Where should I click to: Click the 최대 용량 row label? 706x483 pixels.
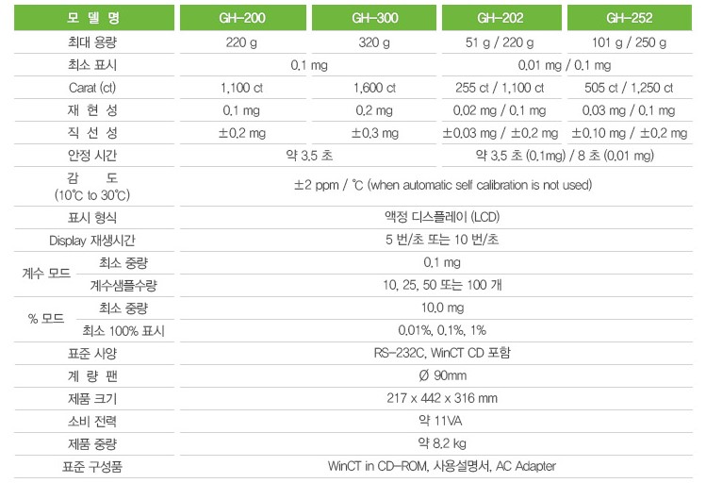tap(92, 42)
